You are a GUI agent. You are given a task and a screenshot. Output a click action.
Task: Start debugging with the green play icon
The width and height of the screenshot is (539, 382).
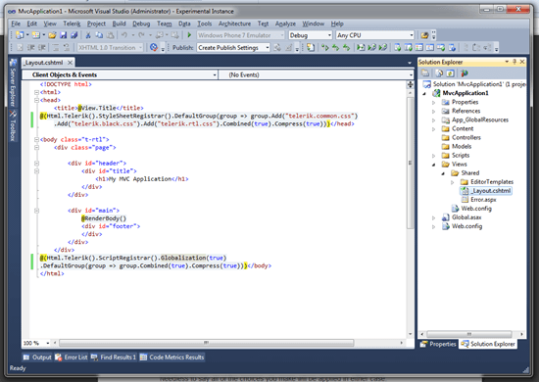point(189,35)
